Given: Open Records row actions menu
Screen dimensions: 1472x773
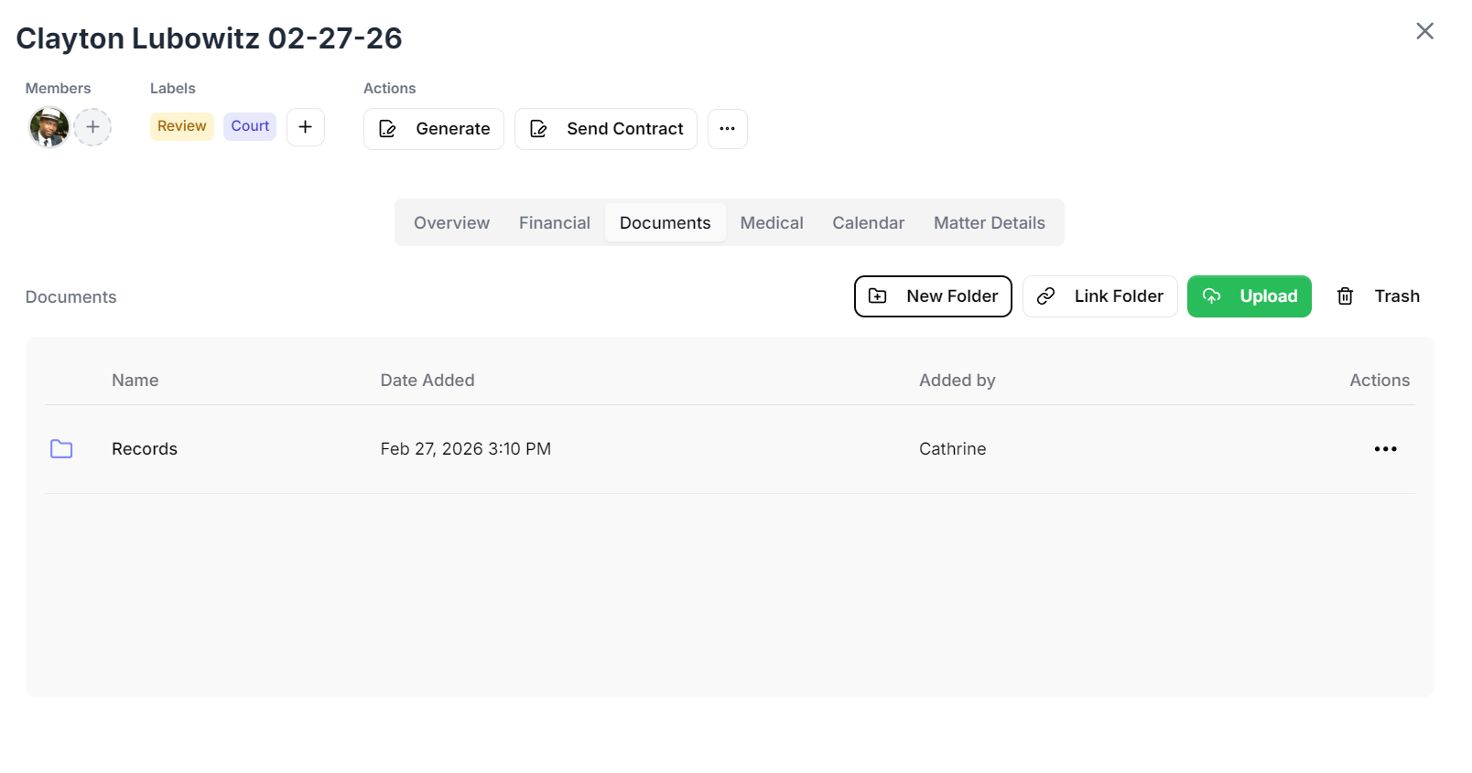Looking at the screenshot, I should click(x=1385, y=449).
